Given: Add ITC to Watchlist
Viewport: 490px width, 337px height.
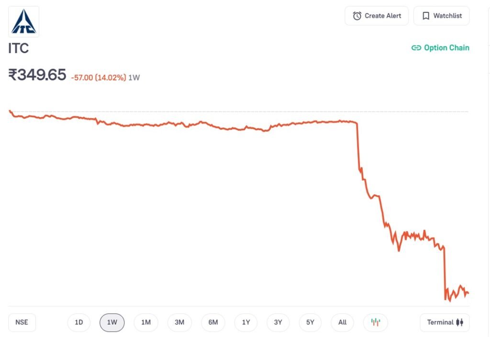Looking at the screenshot, I should [x=442, y=16].
